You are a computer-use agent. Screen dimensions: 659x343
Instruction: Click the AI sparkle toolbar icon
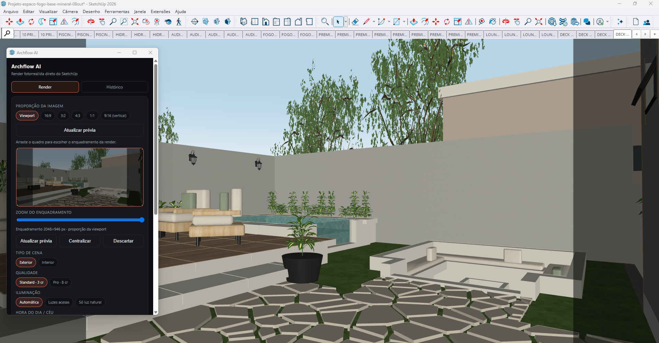(x=620, y=22)
